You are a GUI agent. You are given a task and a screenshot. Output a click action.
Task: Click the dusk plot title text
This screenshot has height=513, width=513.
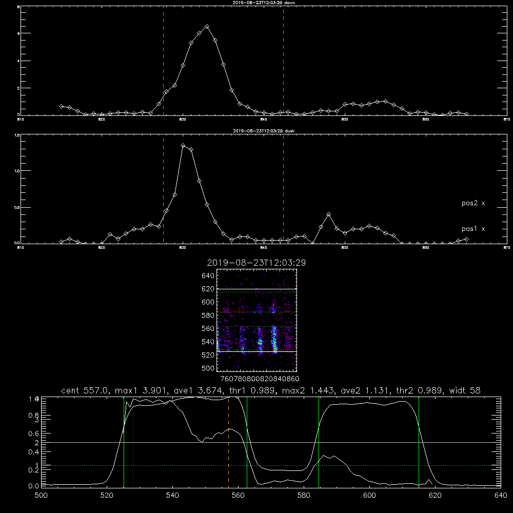click(264, 131)
